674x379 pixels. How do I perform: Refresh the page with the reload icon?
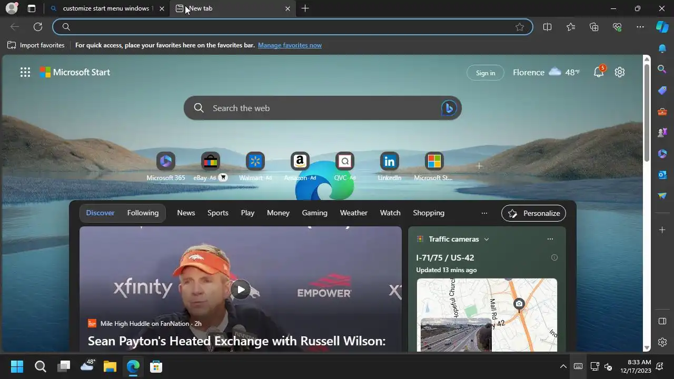point(38,27)
